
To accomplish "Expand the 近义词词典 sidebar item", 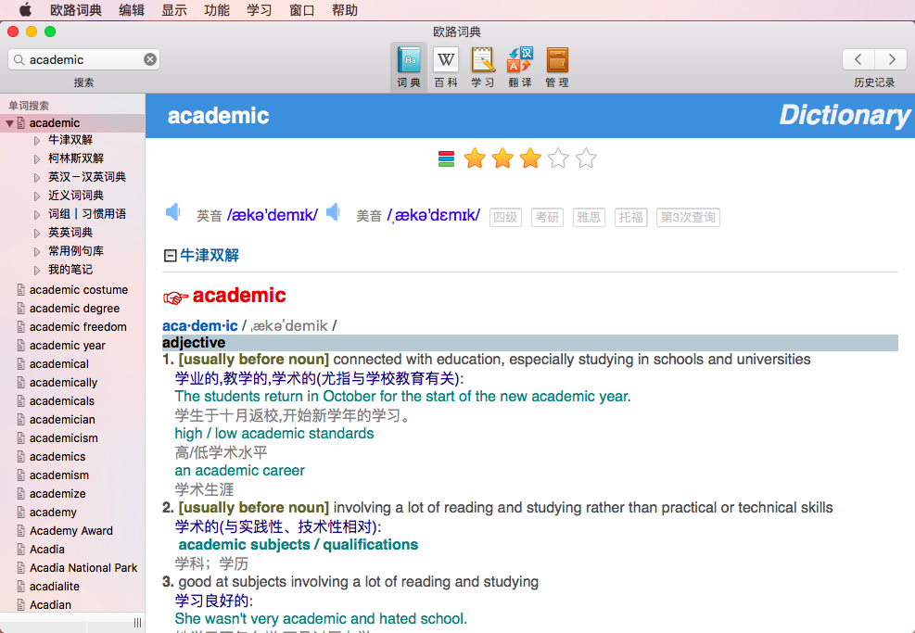I will (37, 196).
